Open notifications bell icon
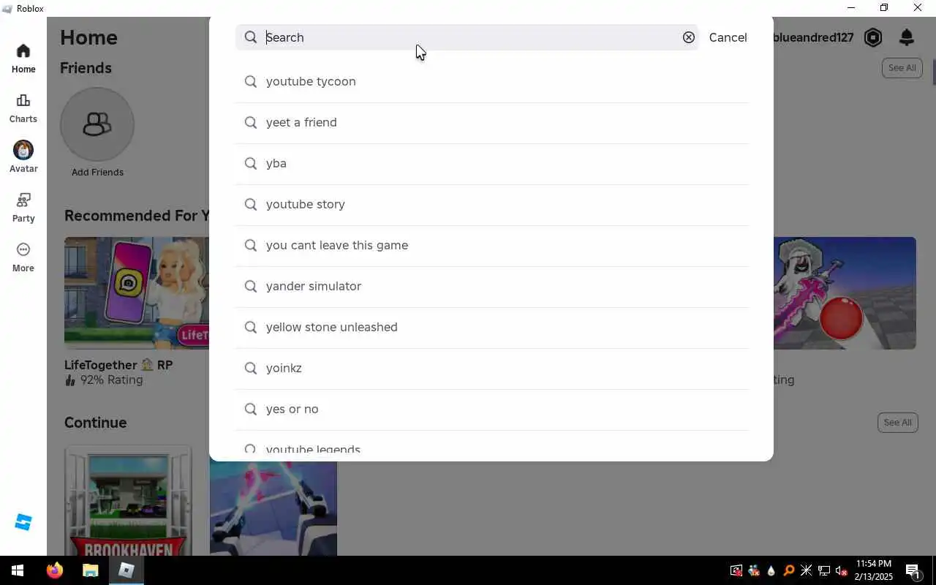The height and width of the screenshot is (585, 936). tap(907, 37)
